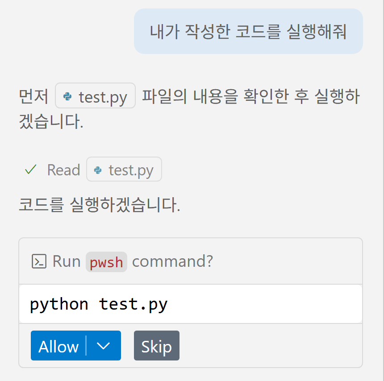Click the Run word in the confirmation header
The height and width of the screenshot is (381, 384).
pyautogui.click(x=67, y=261)
